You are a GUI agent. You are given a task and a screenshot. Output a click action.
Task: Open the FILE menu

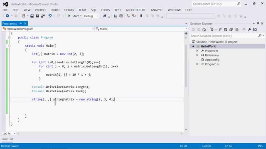5,10
